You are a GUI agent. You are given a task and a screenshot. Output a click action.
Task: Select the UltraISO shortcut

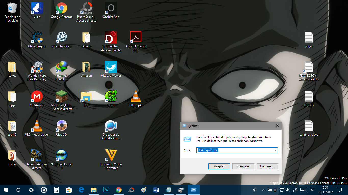click(61, 128)
